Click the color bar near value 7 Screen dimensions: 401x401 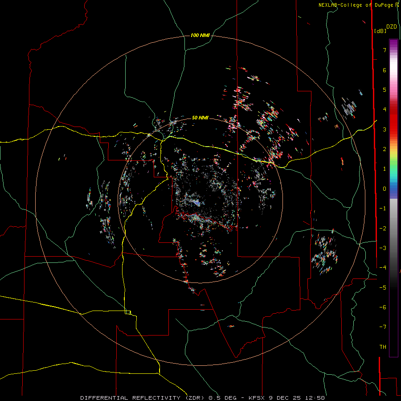pyautogui.click(x=393, y=50)
